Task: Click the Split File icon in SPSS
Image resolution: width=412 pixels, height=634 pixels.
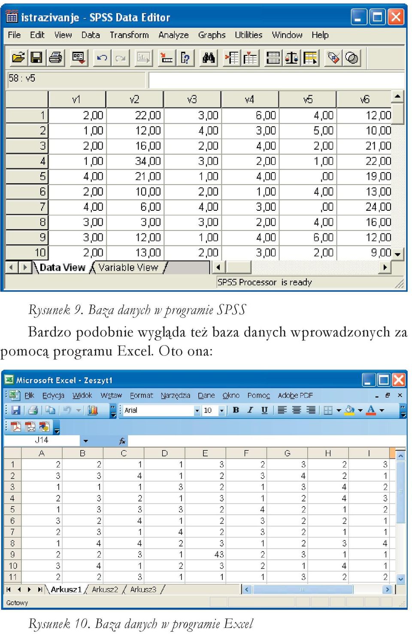Action: point(273,58)
